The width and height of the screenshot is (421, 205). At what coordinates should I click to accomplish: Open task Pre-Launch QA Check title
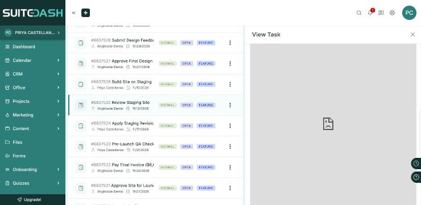click(x=133, y=144)
